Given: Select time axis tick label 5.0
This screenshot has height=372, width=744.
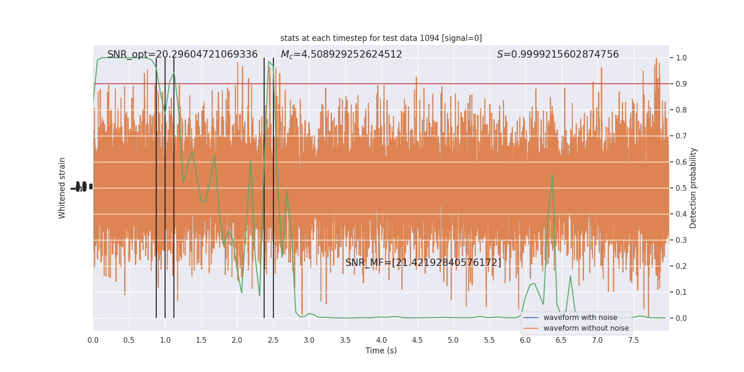Looking at the screenshot, I should click(453, 340).
